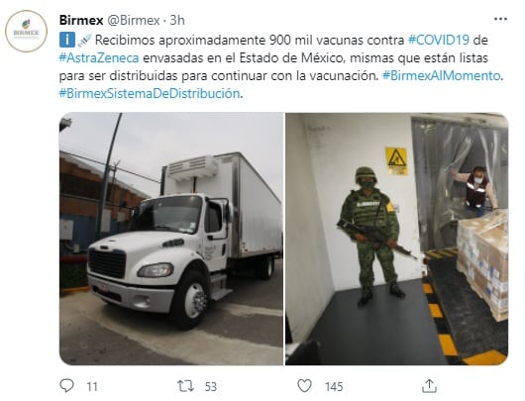This screenshot has width=525, height=401.
Task: Click the Birmex display name
Action: [81, 21]
